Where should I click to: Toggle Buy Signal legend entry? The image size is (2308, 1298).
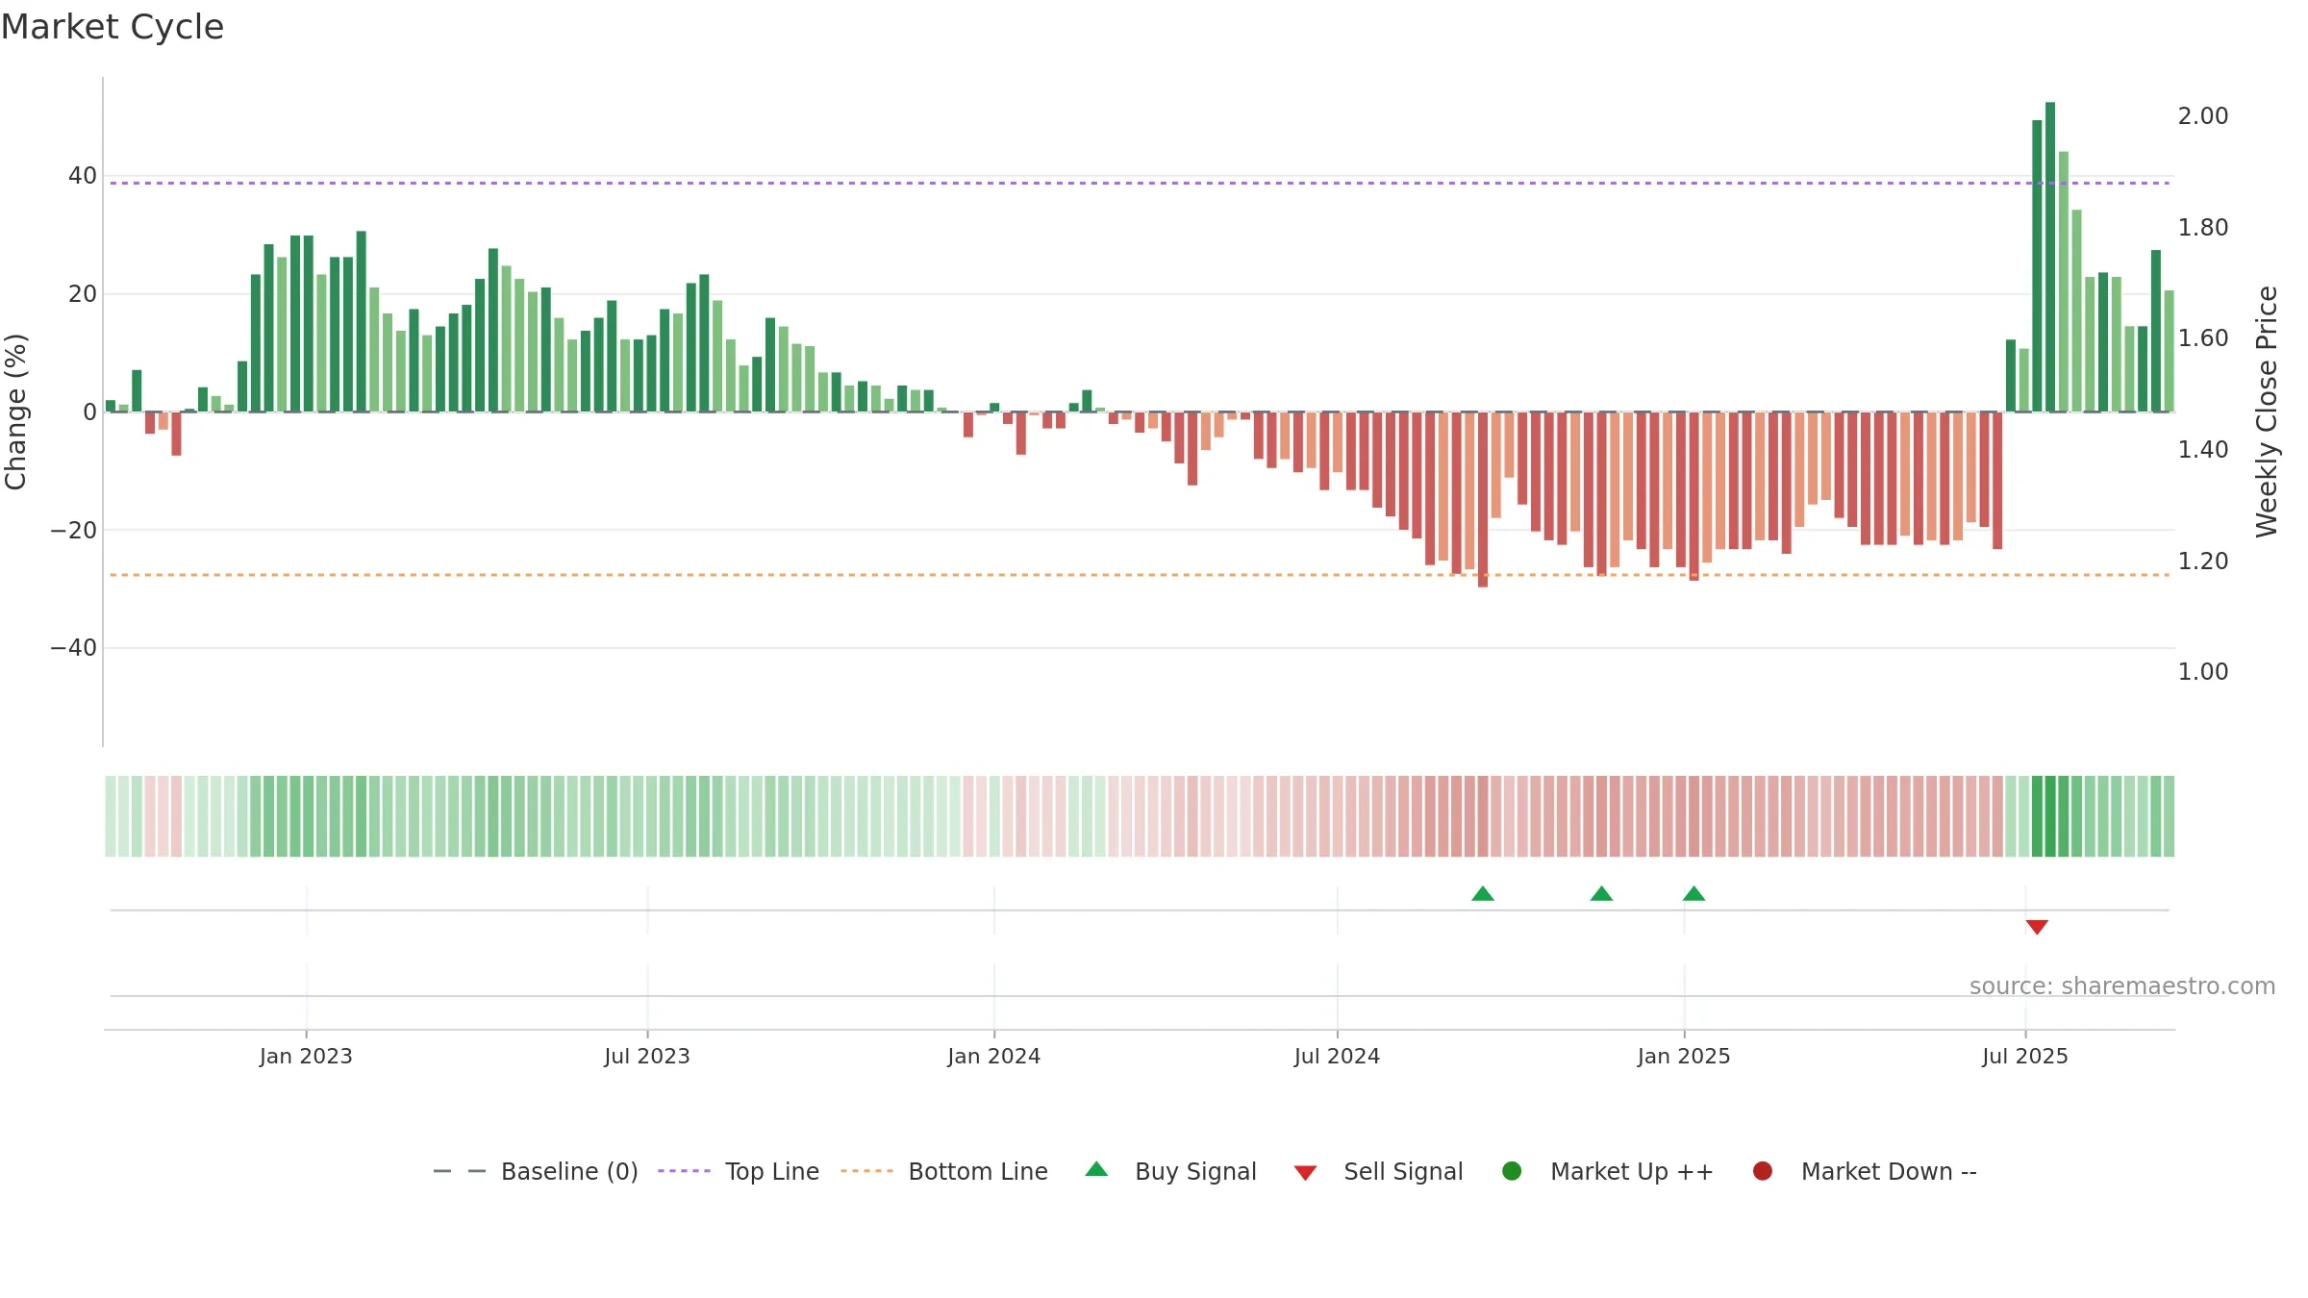[x=1170, y=1171]
